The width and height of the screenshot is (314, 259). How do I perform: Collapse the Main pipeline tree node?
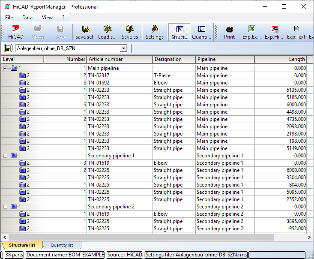pyautogui.click(x=6, y=68)
